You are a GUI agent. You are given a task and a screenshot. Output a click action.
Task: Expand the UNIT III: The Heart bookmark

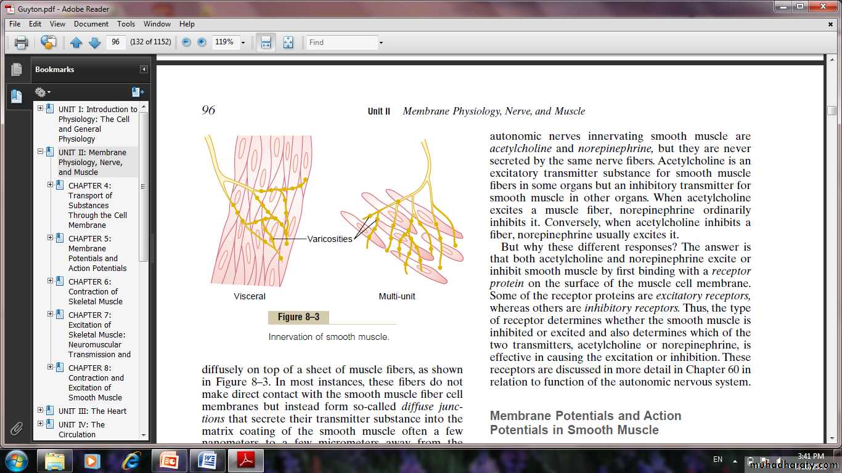pyautogui.click(x=41, y=410)
